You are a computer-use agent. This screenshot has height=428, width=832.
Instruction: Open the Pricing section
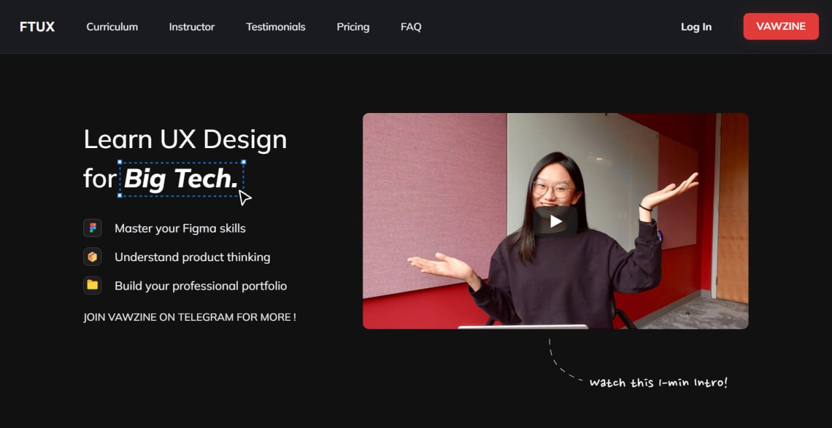click(x=353, y=27)
